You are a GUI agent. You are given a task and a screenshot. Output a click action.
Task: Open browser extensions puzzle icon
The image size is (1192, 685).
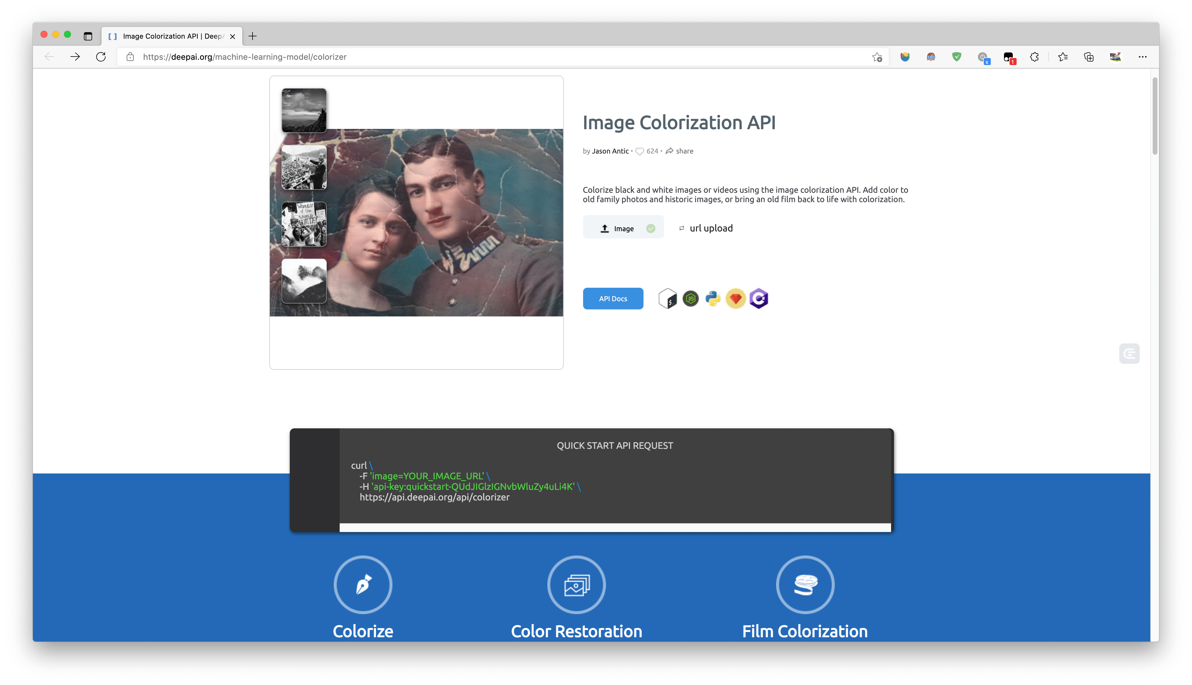tap(1034, 57)
